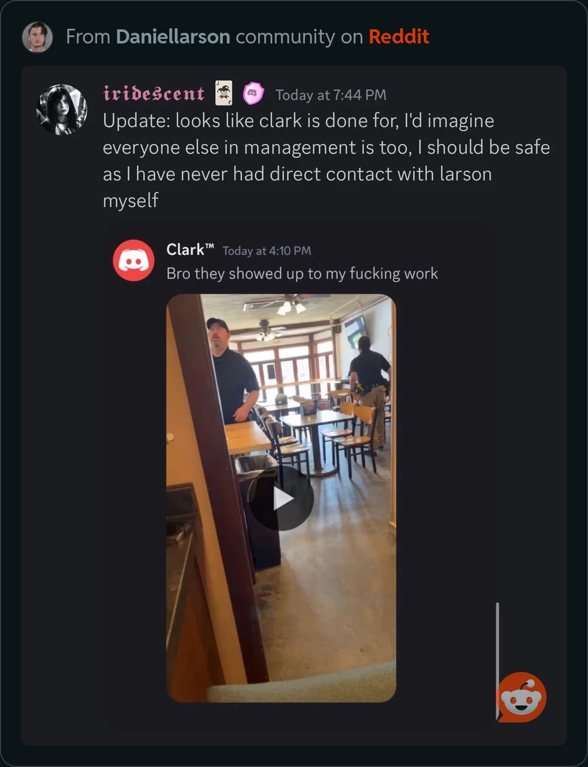Click the Daniellarson community avatar
Screen dimensions: 588x767
(x=37, y=37)
